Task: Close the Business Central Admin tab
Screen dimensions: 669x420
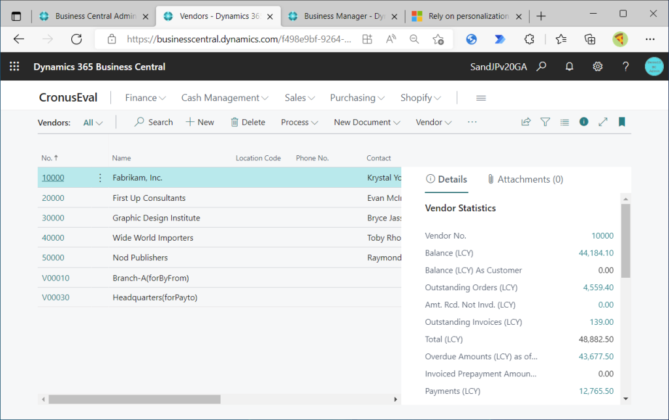Action: (146, 16)
